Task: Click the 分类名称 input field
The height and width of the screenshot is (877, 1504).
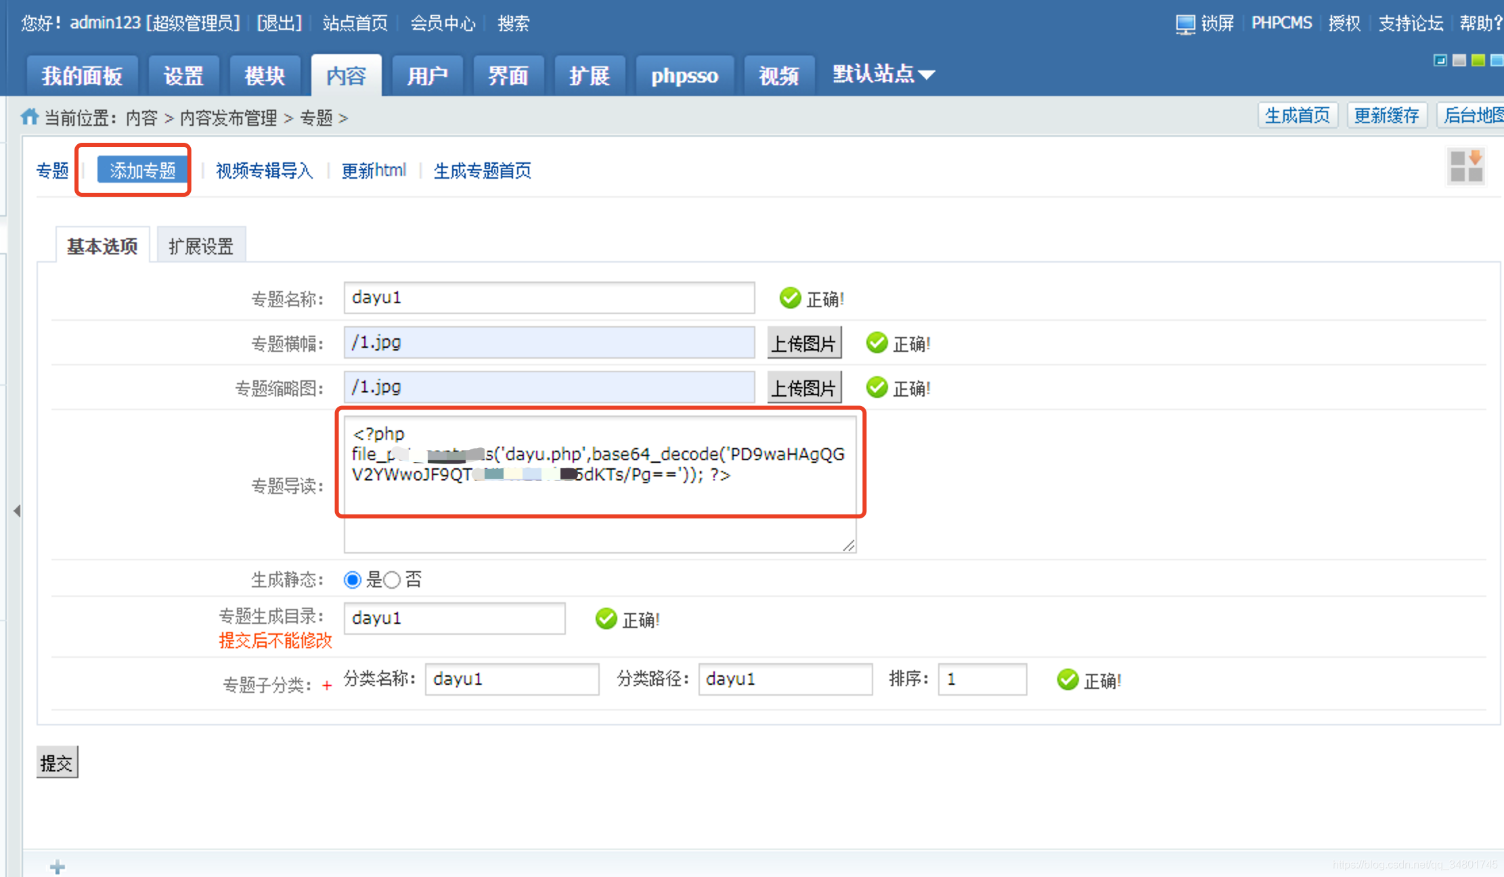Action: [512, 679]
